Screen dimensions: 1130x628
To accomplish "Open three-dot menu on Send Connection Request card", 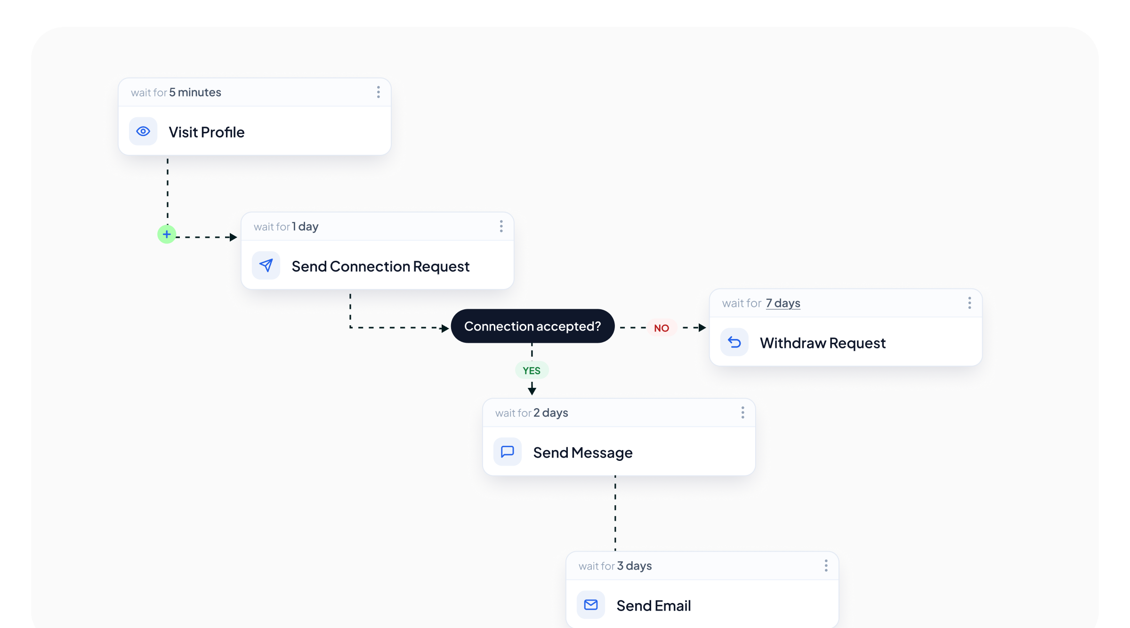I will coord(501,226).
